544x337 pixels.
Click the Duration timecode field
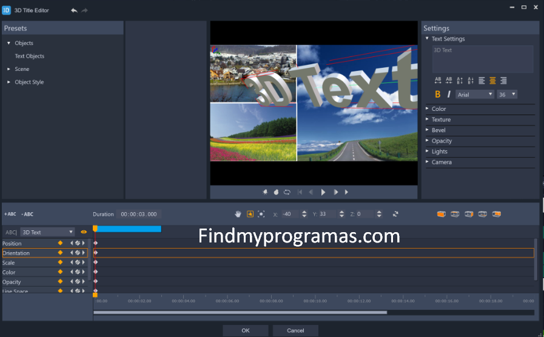[138, 215]
